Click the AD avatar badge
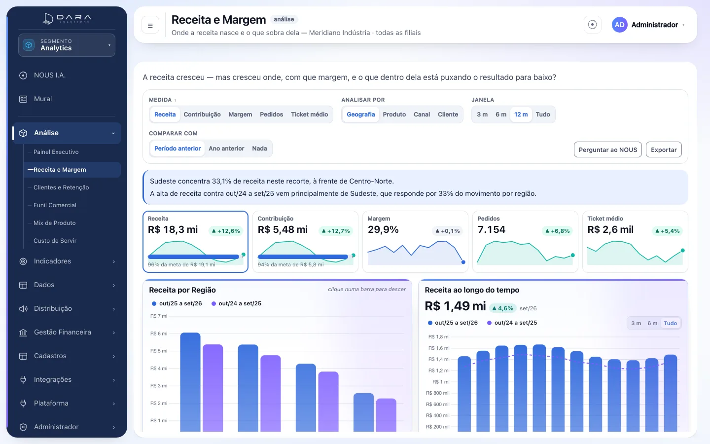710x444 pixels. click(x=620, y=25)
